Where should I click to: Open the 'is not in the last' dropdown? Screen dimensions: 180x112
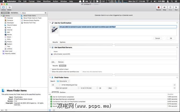(89, 88)
